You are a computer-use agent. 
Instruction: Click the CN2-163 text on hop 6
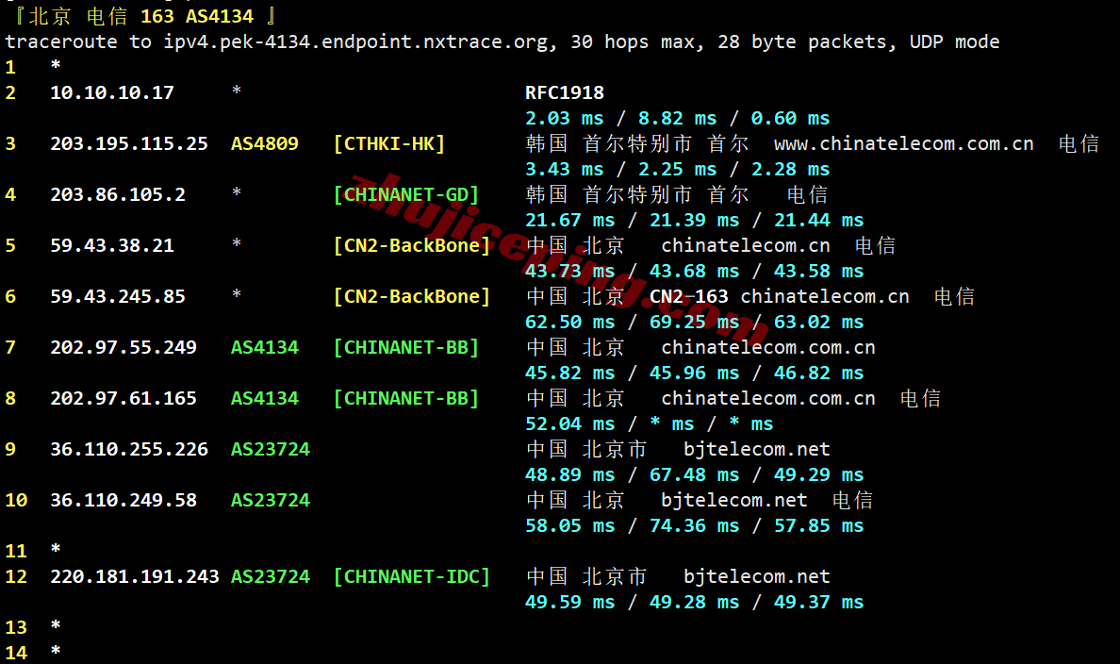[688, 296]
